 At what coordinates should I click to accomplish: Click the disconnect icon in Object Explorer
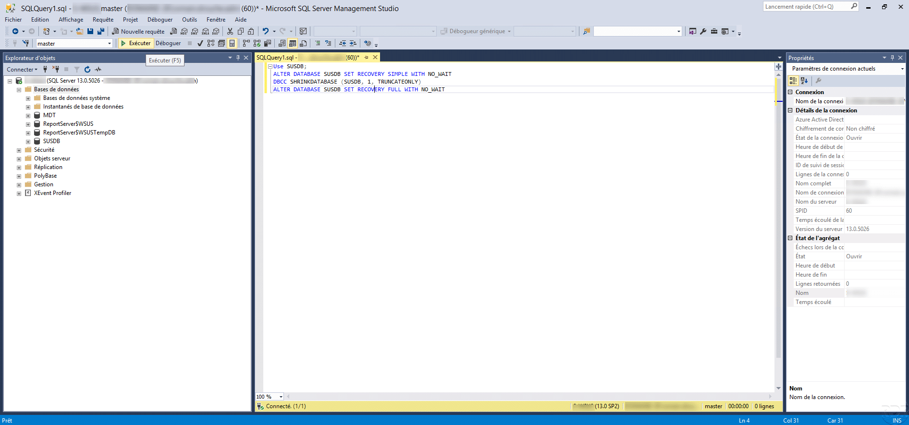56,70
